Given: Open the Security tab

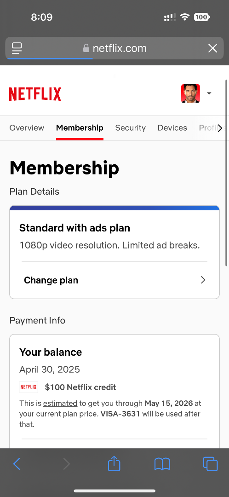Looking at the screenshot, I should pos(131,128).
